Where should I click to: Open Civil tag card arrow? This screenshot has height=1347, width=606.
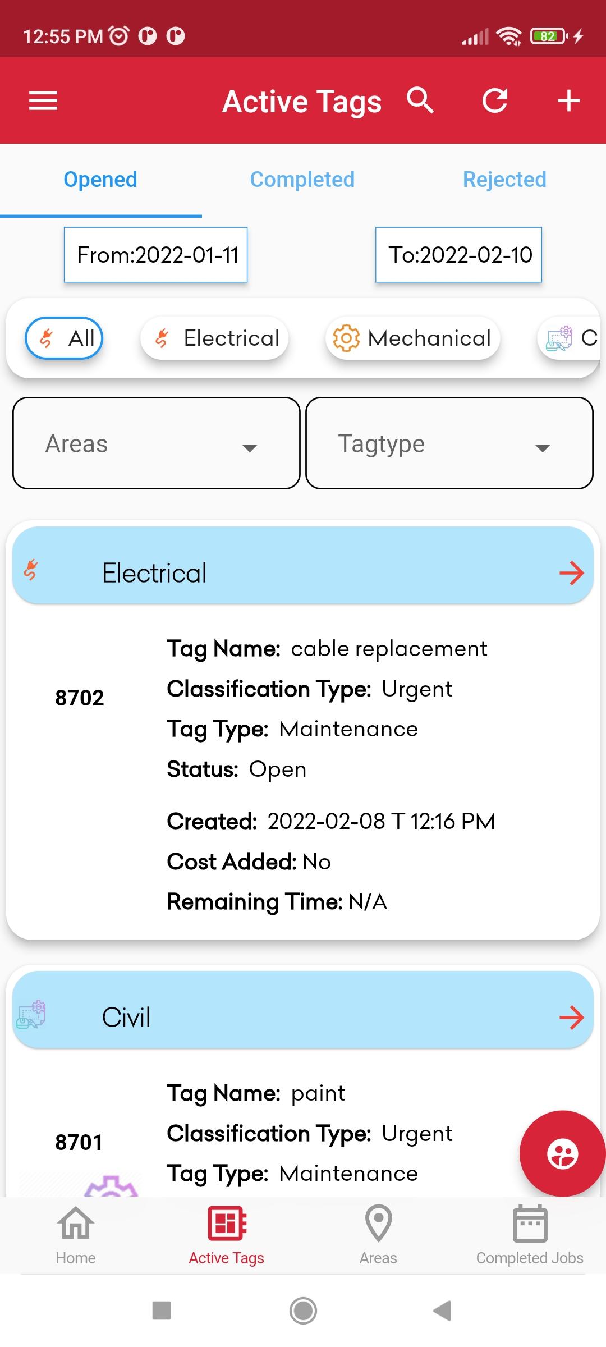(571, 1018)
